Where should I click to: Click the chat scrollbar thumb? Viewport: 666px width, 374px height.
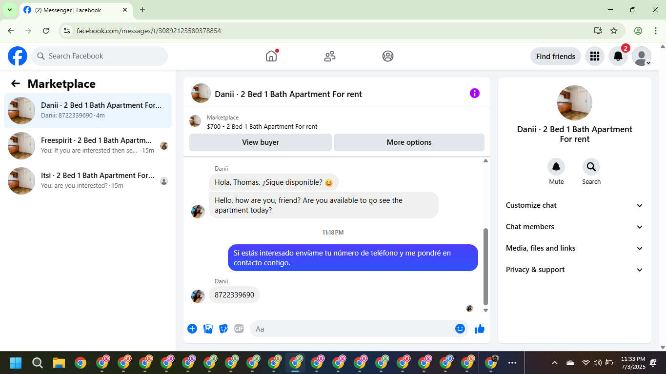[485, 266]
